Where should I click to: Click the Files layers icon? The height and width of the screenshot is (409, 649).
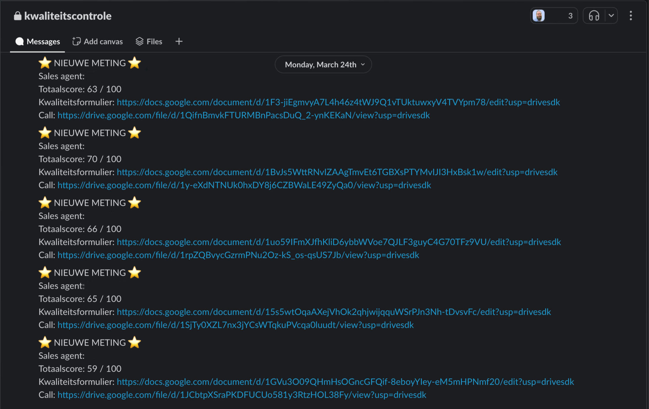pyautogui.click(x=139, y=41)
